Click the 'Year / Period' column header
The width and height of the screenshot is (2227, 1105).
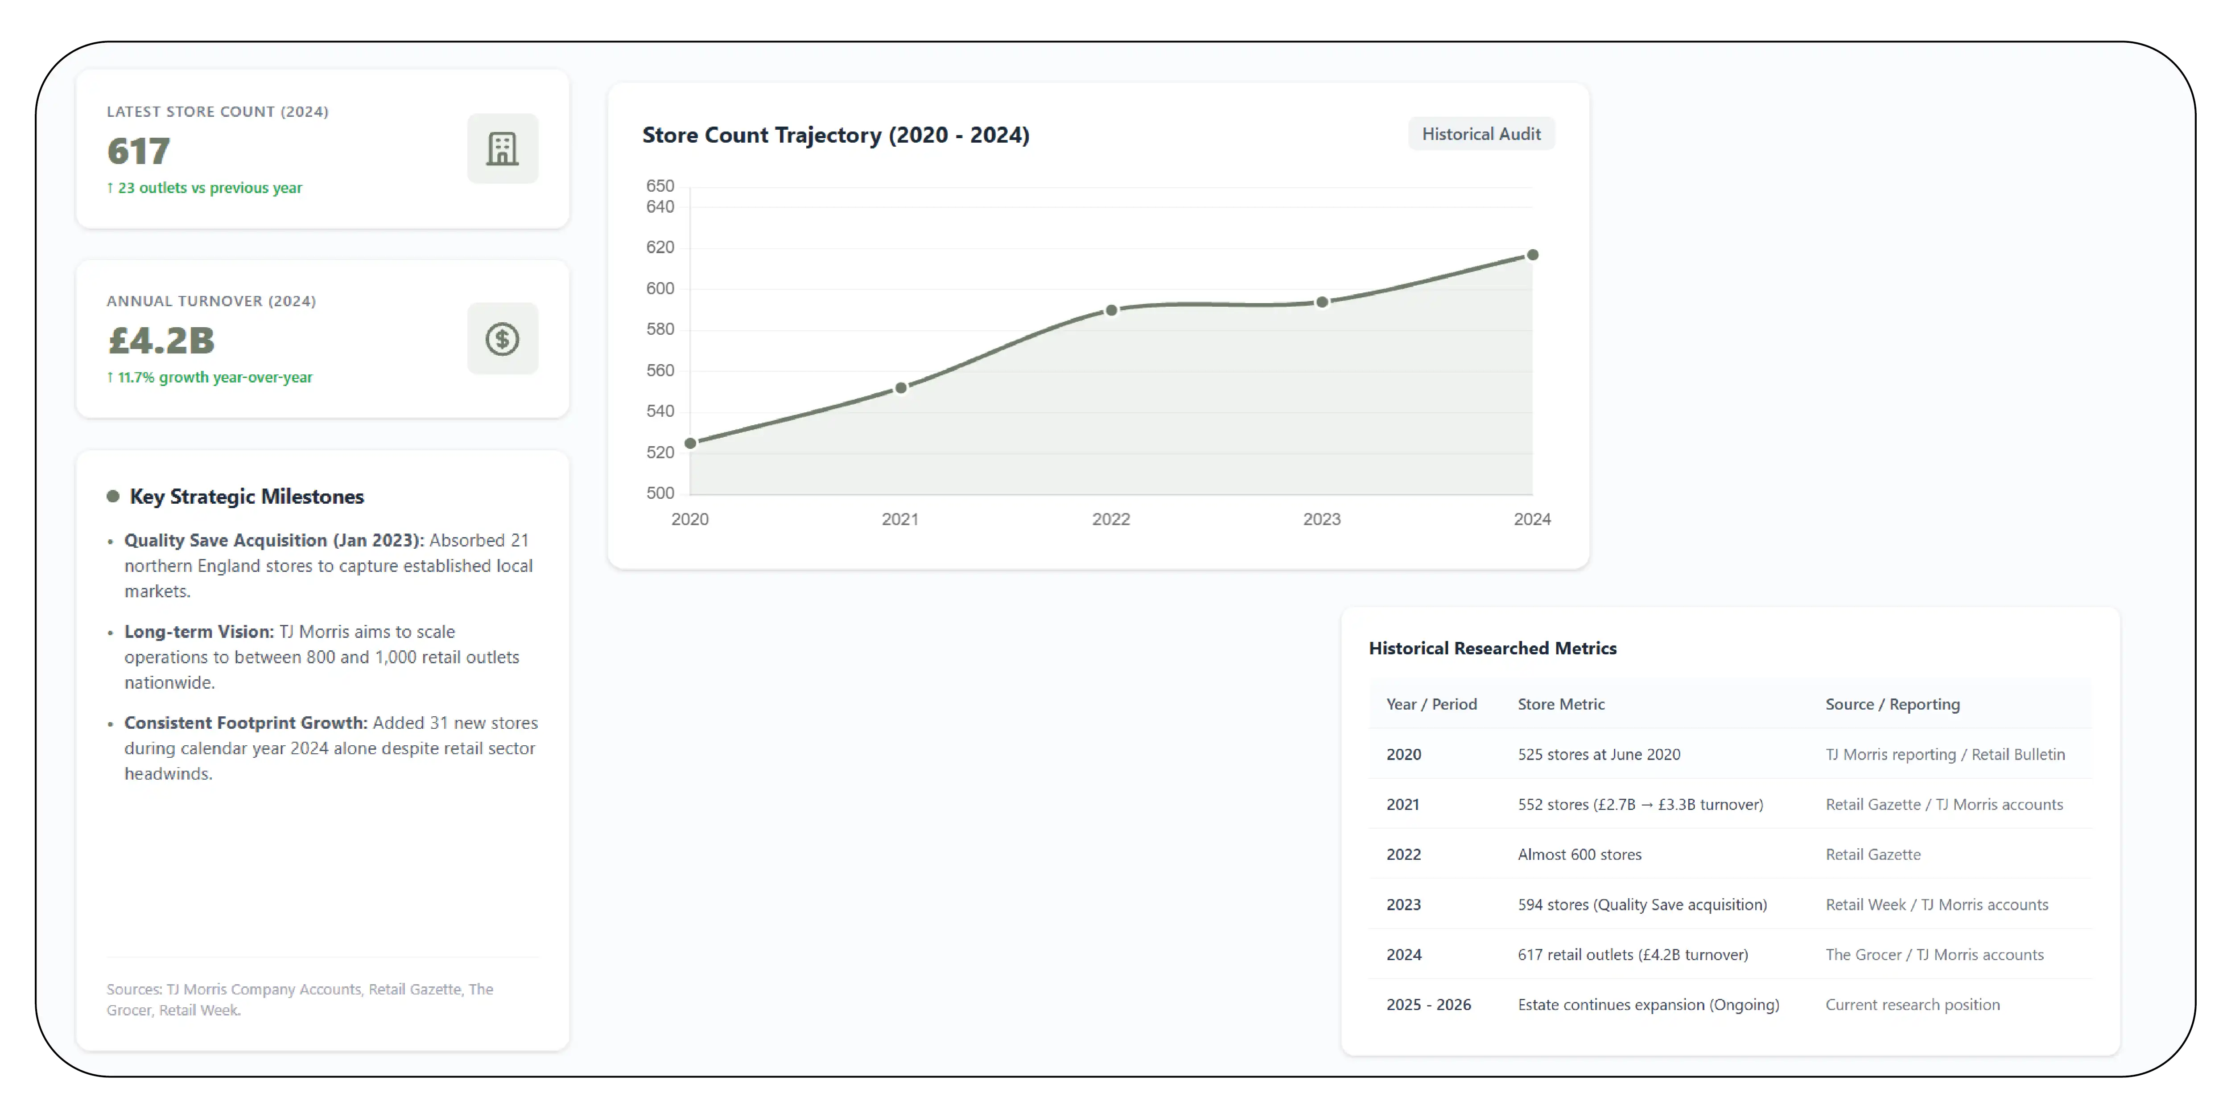click(x=1431, y=704)
